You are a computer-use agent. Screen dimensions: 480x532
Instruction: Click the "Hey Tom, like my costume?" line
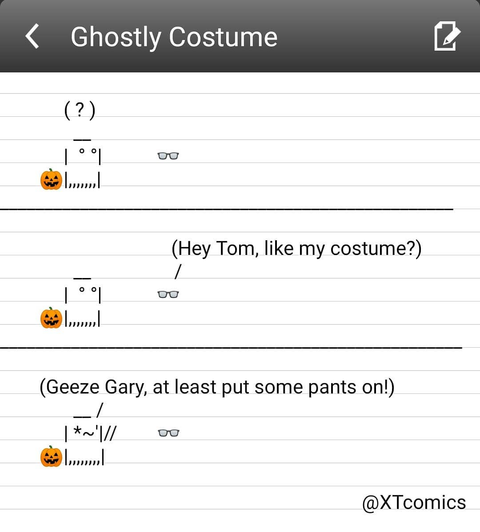[296, 248]
